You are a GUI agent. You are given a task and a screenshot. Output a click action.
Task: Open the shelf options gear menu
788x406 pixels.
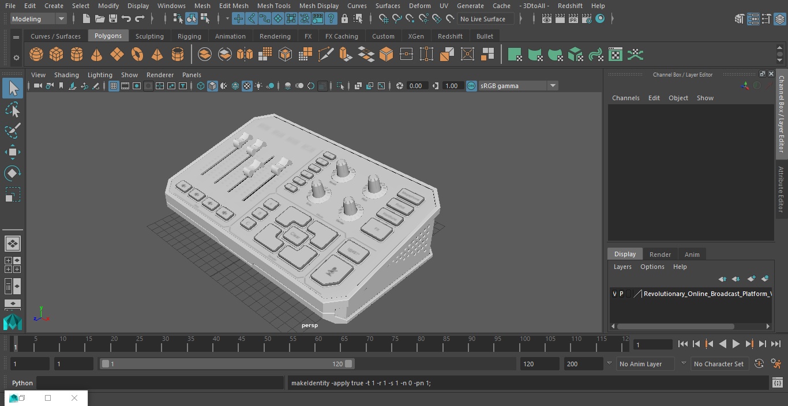tap(16, 57)
